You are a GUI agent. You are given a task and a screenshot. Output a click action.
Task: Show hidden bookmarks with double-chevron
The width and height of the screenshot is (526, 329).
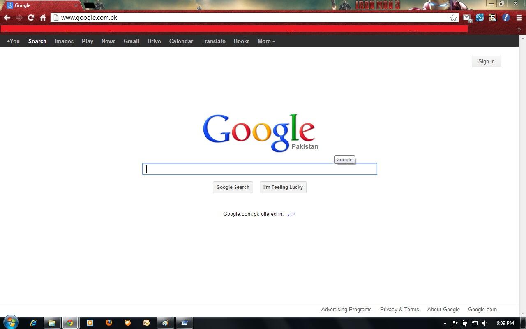[519, 29]
